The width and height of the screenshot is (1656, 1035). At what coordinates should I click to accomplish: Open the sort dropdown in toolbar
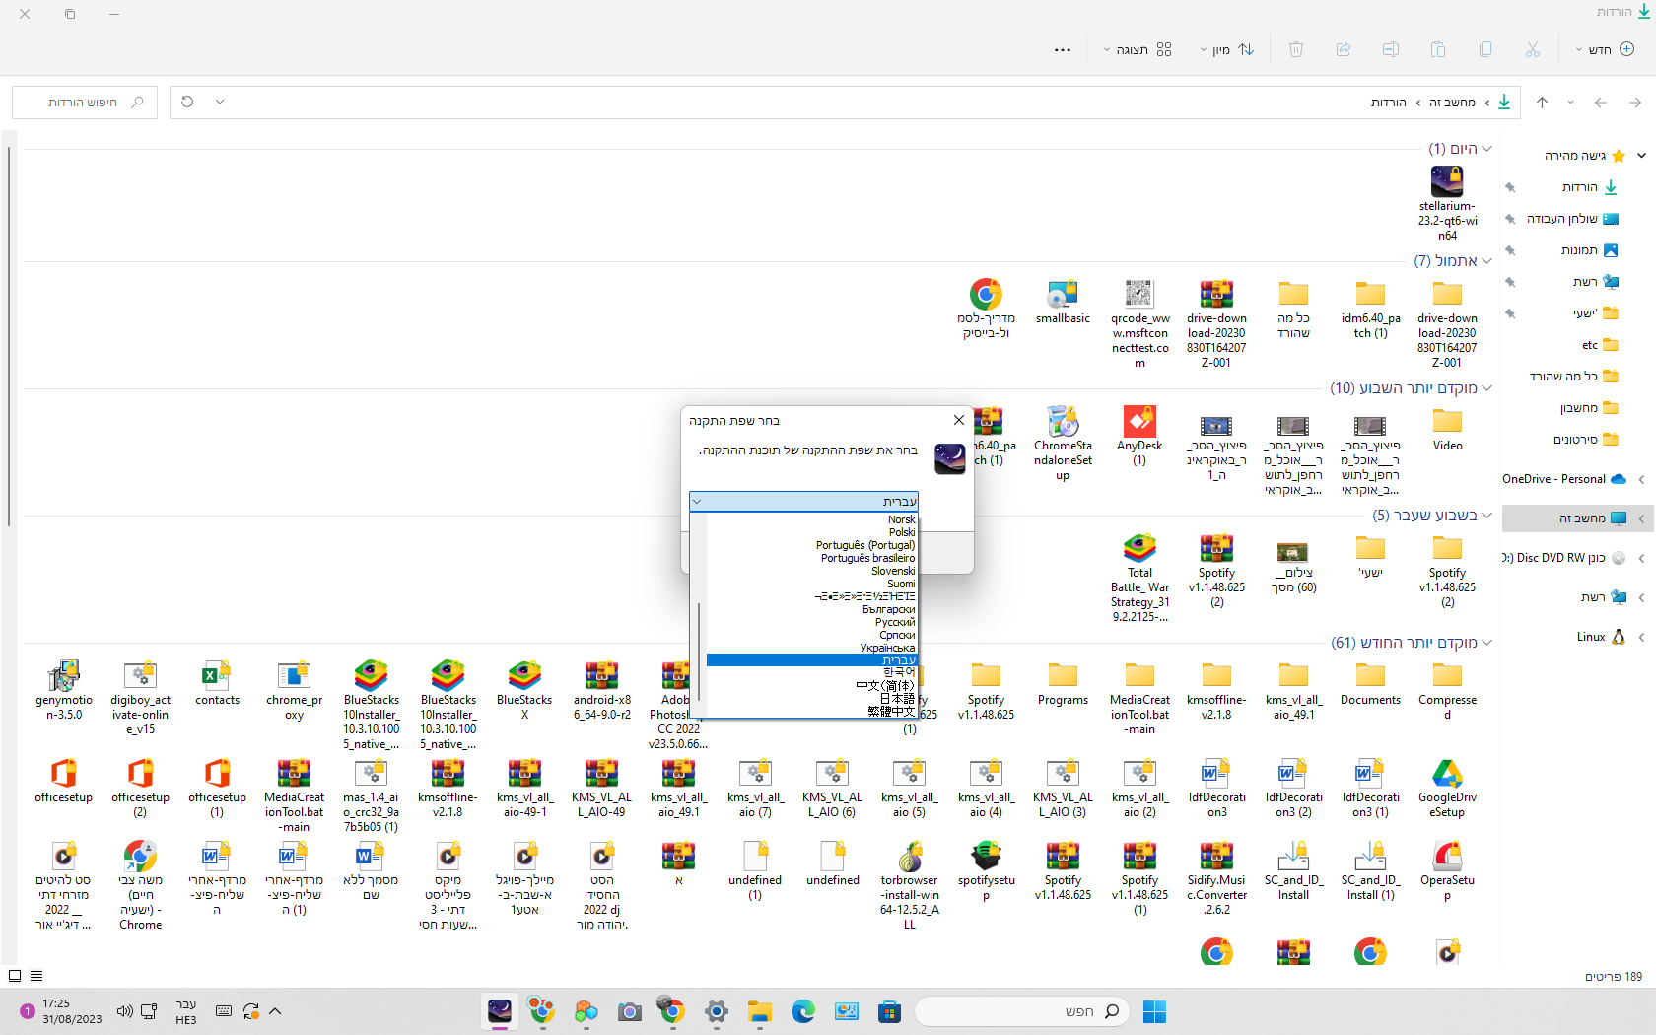coord(1227,49)
